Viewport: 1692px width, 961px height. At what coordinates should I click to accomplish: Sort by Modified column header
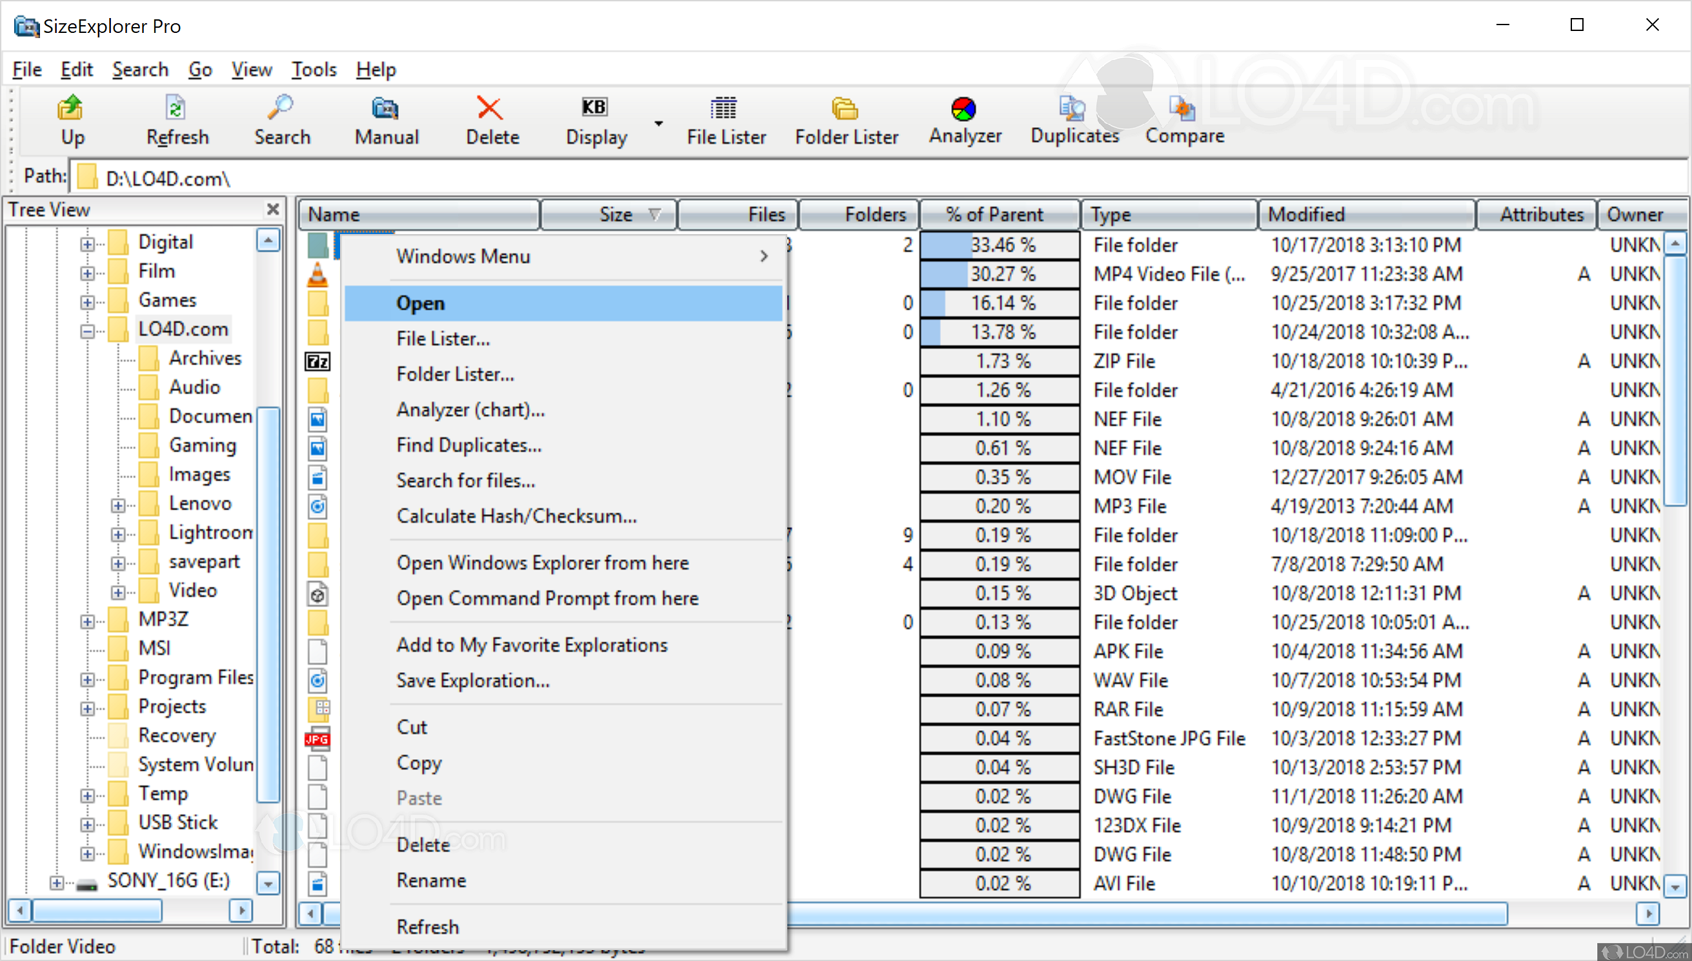[1367, 215]
